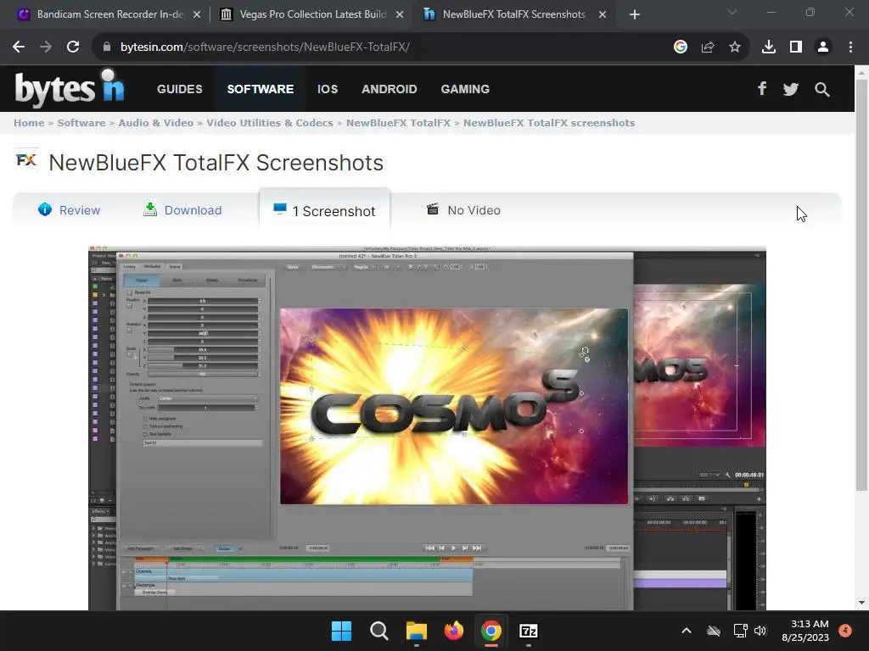Open 7-Zip from the taskbar
The image size is (869, 651).
529,631
